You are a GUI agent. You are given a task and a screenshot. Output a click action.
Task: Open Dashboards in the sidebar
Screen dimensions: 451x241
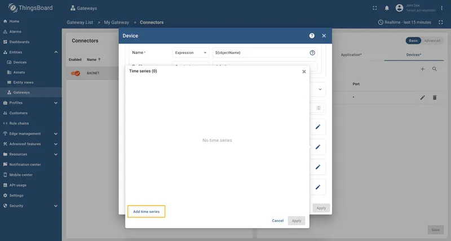coord(31,42)
